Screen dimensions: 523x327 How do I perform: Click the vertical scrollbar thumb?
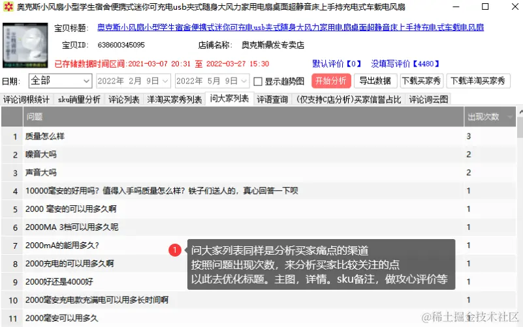coord(520,128)
